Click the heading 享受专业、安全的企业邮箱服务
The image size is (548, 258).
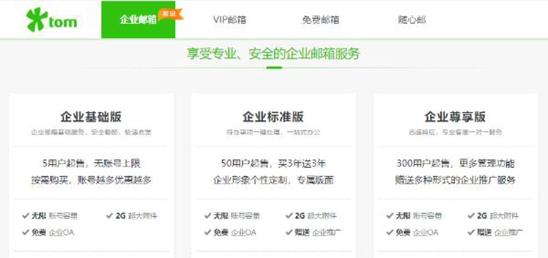tap(273, 54)
